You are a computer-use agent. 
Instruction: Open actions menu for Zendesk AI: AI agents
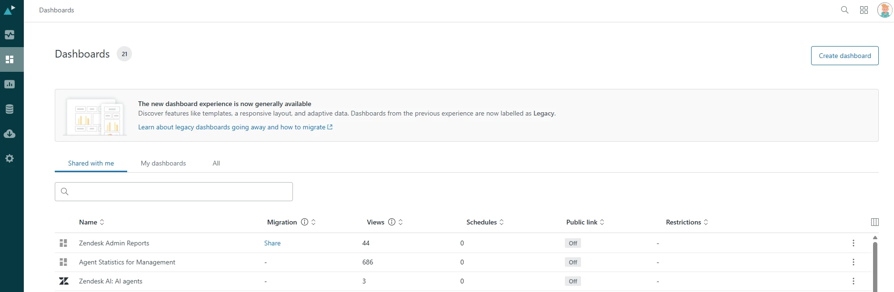click(853, 281)
